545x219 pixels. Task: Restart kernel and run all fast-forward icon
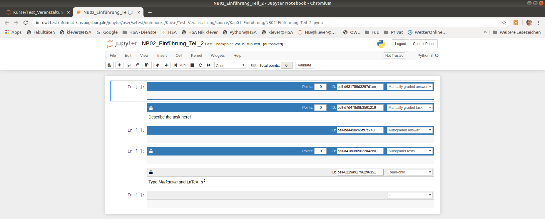209,65
